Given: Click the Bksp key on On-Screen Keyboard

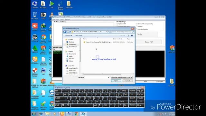Looking at the screenshot, I should point(124,91).
